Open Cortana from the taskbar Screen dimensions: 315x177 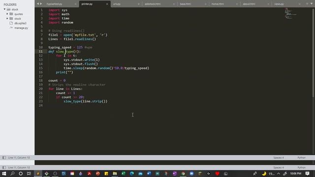21,174
